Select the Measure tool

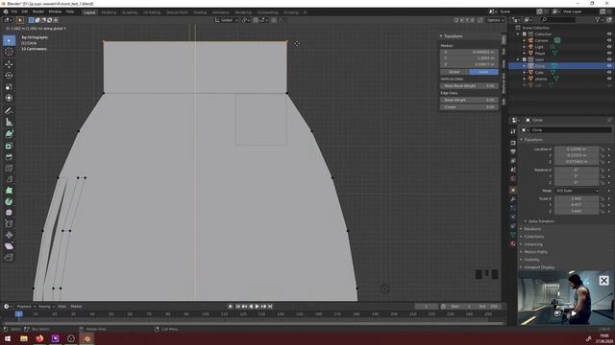(x=9, y=122)
